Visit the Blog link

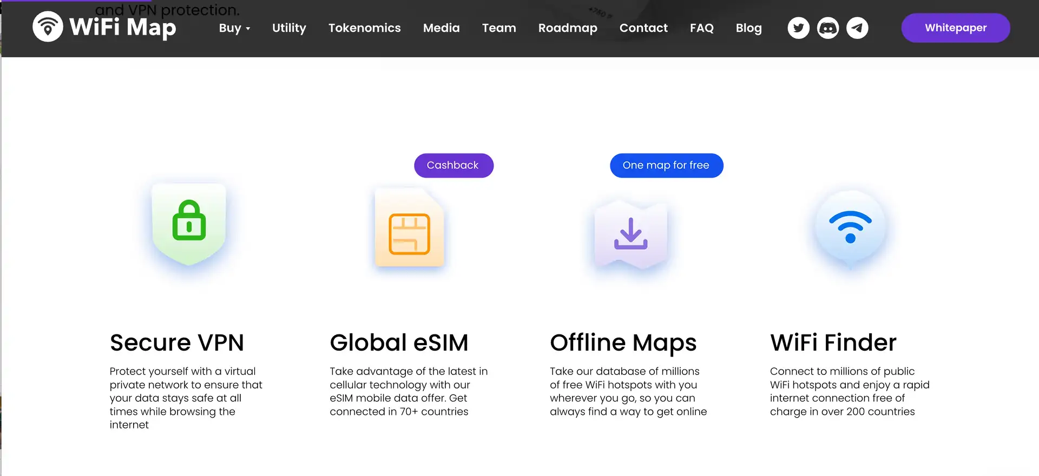click(x=748, y=28)
